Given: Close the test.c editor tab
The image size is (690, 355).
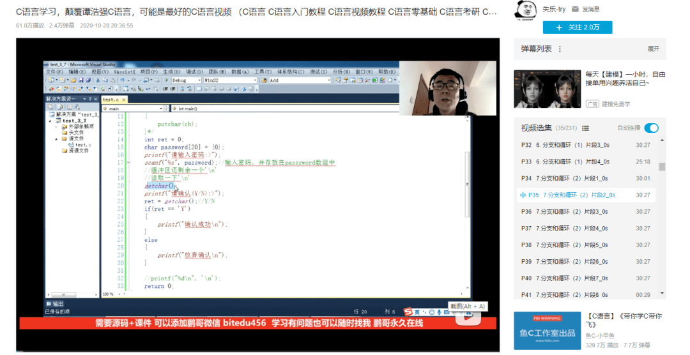Looking at the screenshot, I should coord(124,100).
